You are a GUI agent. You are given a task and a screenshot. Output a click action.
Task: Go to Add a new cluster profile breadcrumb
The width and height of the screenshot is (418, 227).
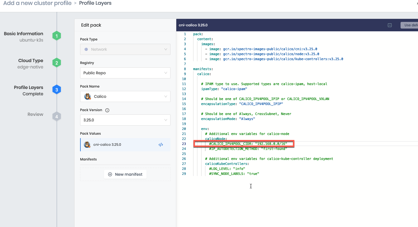tap(37, 3)
